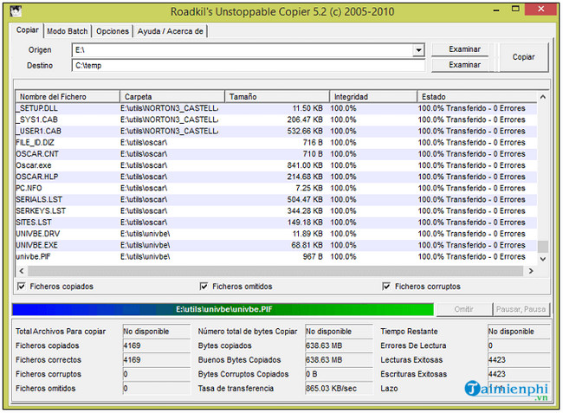563x413 pixels.
Task: Click the Tasa de transferencia 865.03 KB/sec value
Action: [339, 388]
